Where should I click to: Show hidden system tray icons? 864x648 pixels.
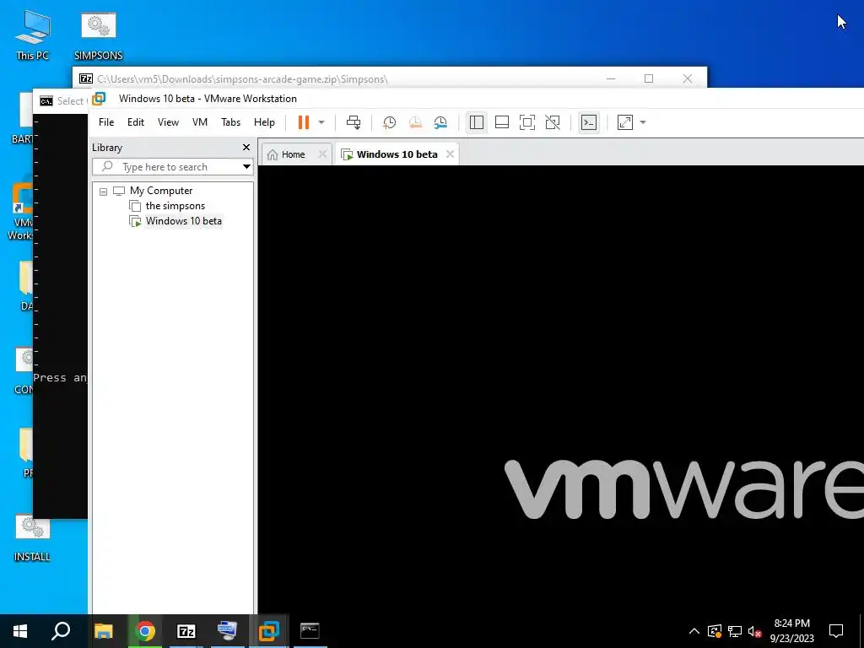[694, 631]
